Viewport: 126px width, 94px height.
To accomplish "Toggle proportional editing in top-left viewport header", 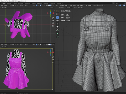I will point(26,5).
